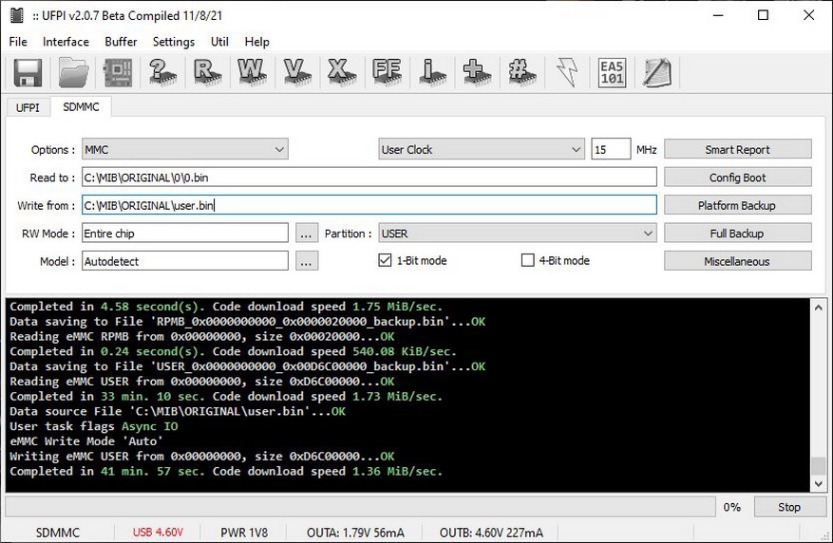833x543 pixels.
Task: Click the R read chip icon
Action: tap(207, 73)
